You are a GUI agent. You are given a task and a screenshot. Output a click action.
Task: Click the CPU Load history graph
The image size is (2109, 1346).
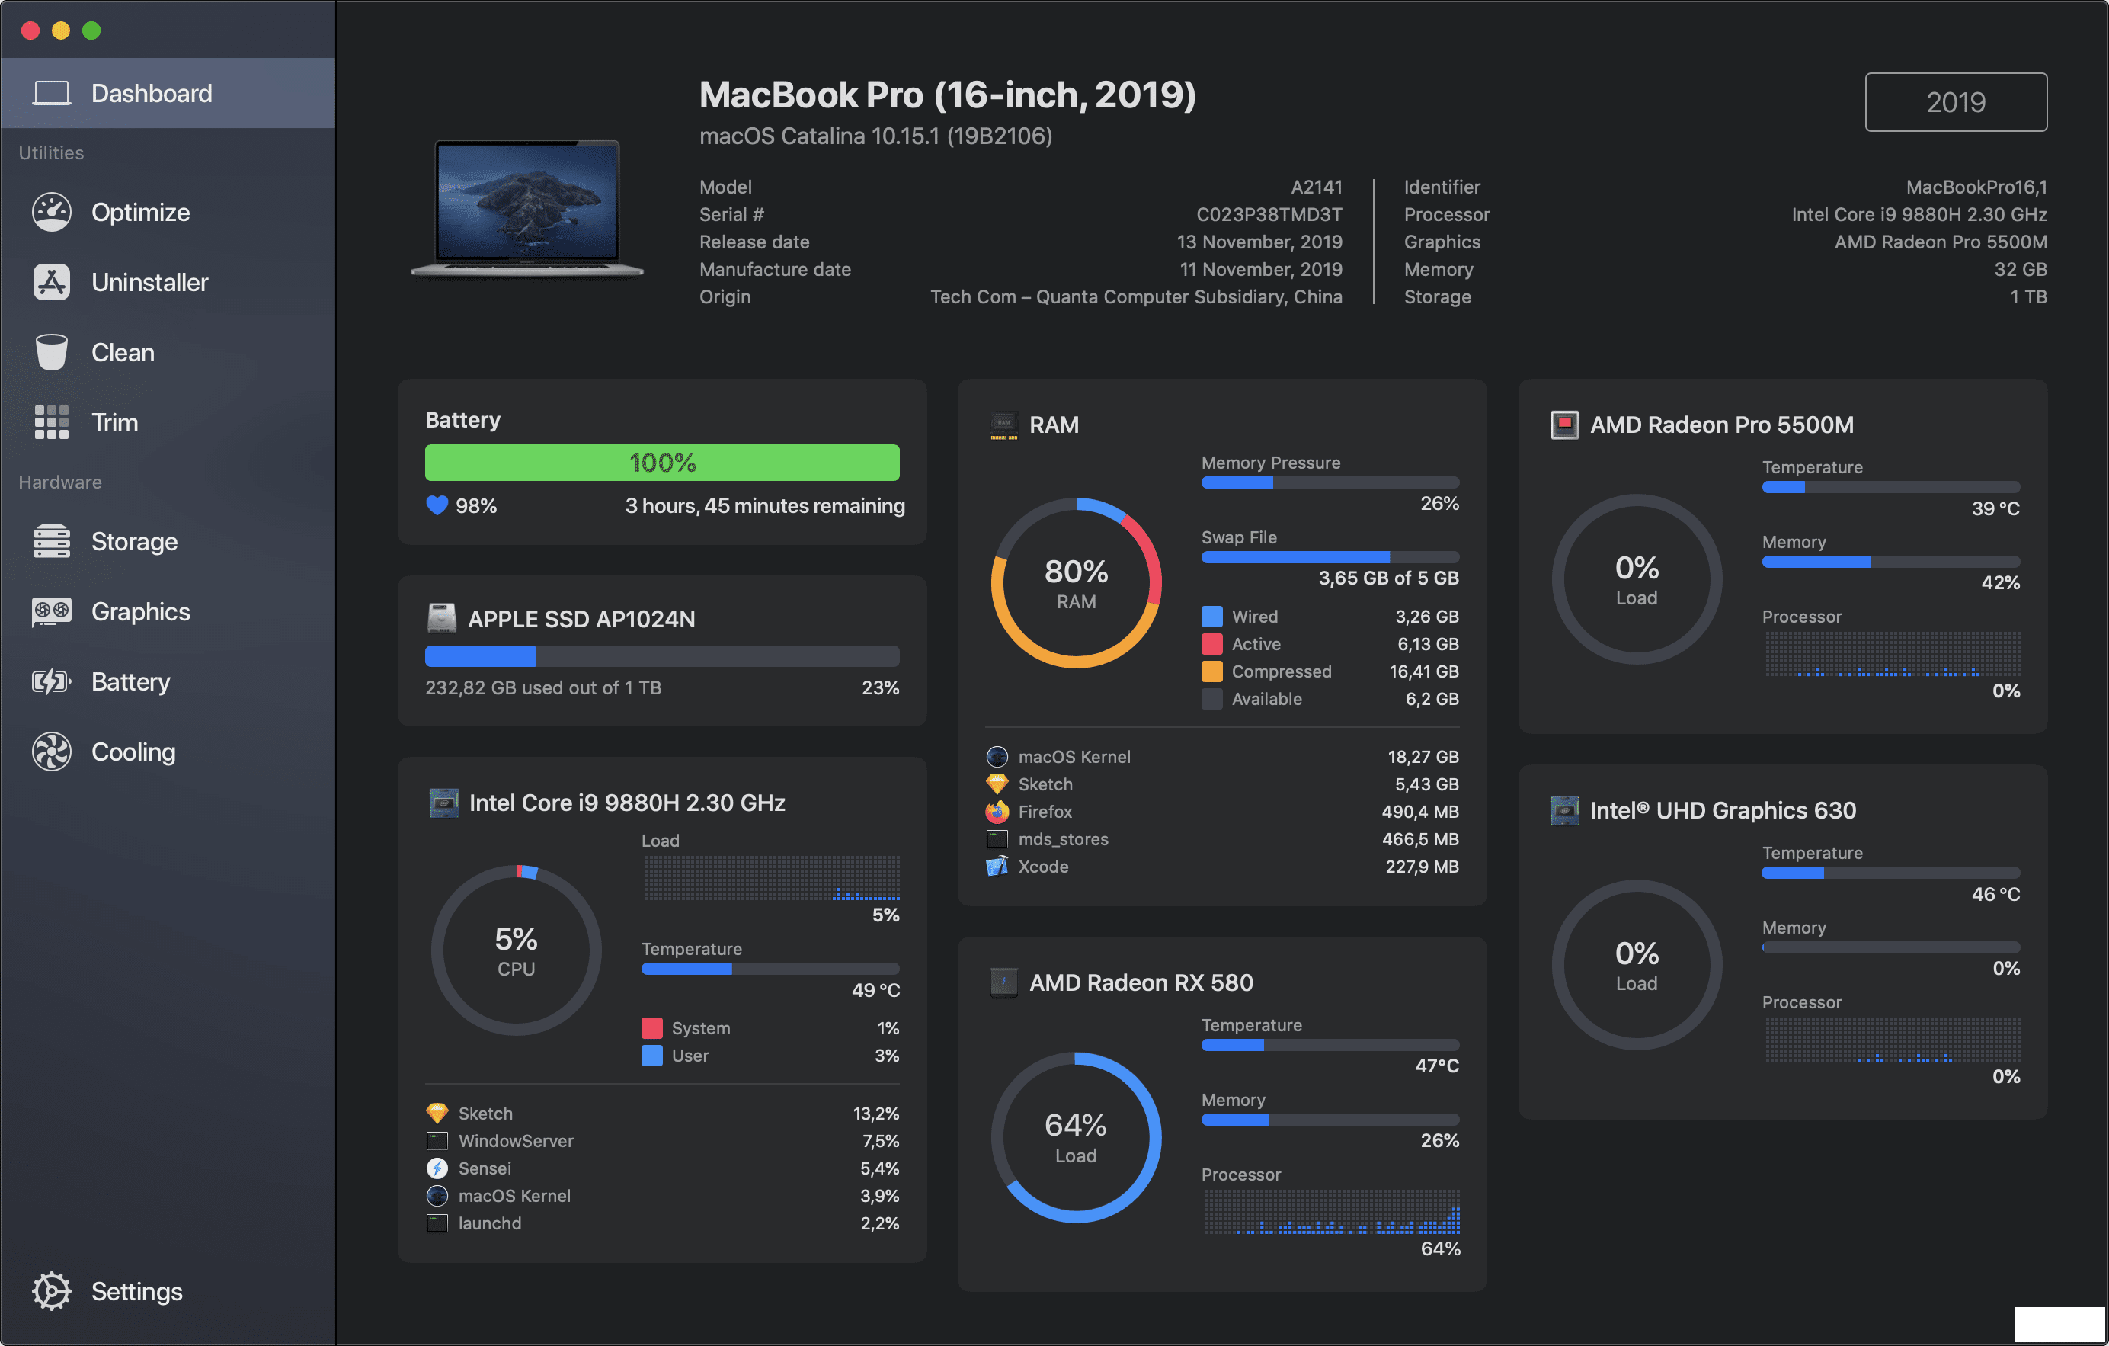tap(772, 878)
